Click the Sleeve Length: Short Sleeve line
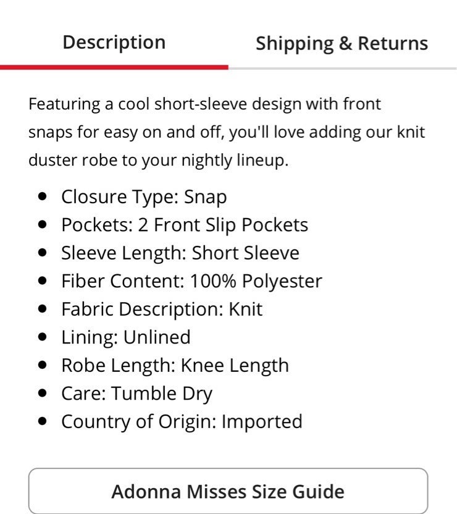Image resolution: width=457 pixels, height=514 pixels. click(180, 253)
